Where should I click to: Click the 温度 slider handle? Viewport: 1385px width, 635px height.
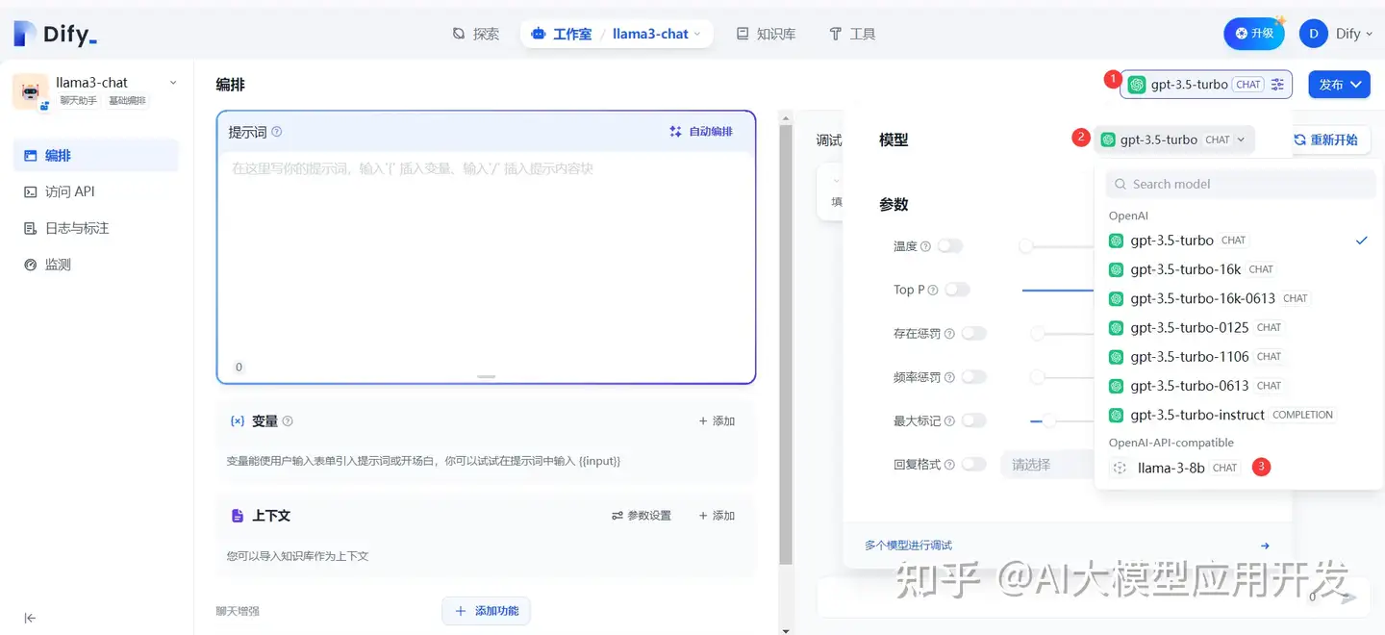click(x=1025, y=246)
